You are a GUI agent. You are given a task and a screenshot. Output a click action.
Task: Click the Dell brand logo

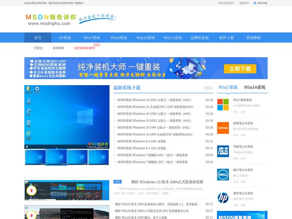pos(223,174)
